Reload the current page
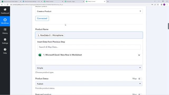The height and width of the screenshot is (95, 169). tap(8, 5)
